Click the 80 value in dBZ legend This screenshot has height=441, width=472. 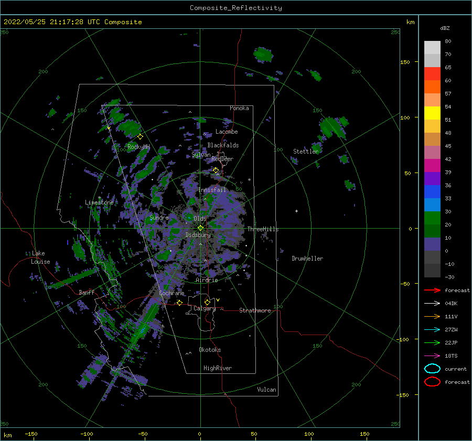(x=448, y=41)
